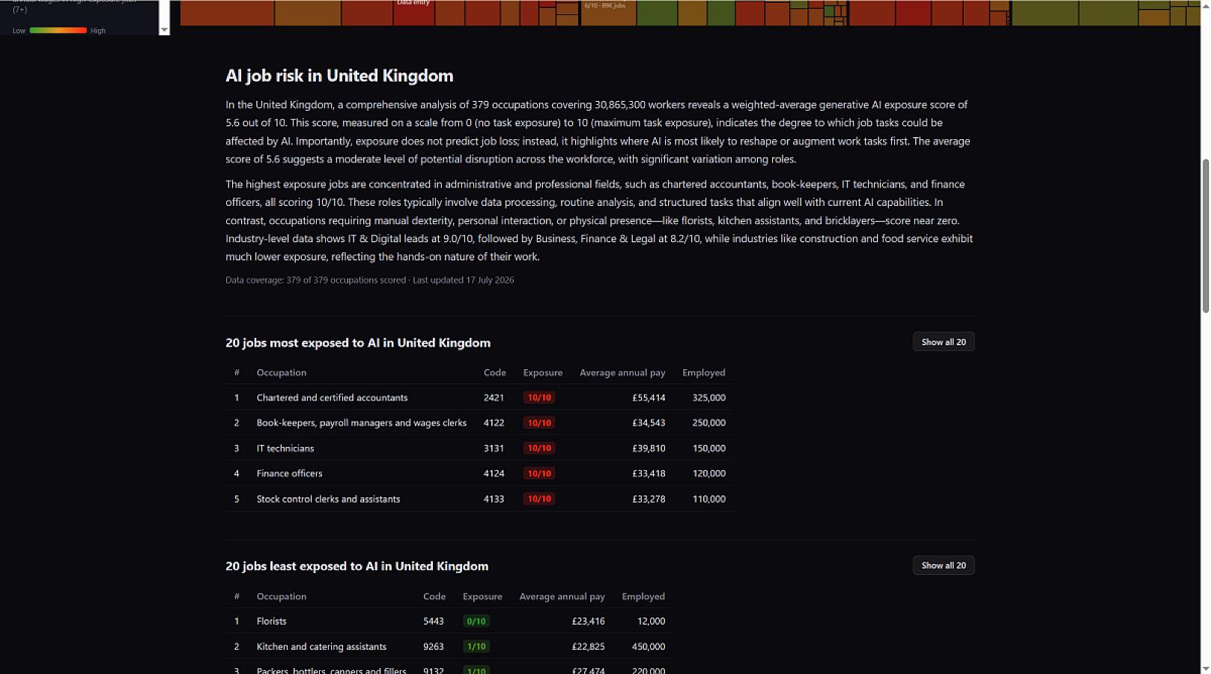
Task: Click the page vertical scrollbar thumb
Action: click(x=1205, y=236)
